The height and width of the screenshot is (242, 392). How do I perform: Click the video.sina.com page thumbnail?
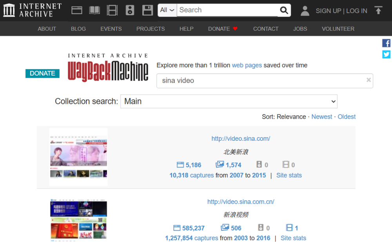[78, 157]
